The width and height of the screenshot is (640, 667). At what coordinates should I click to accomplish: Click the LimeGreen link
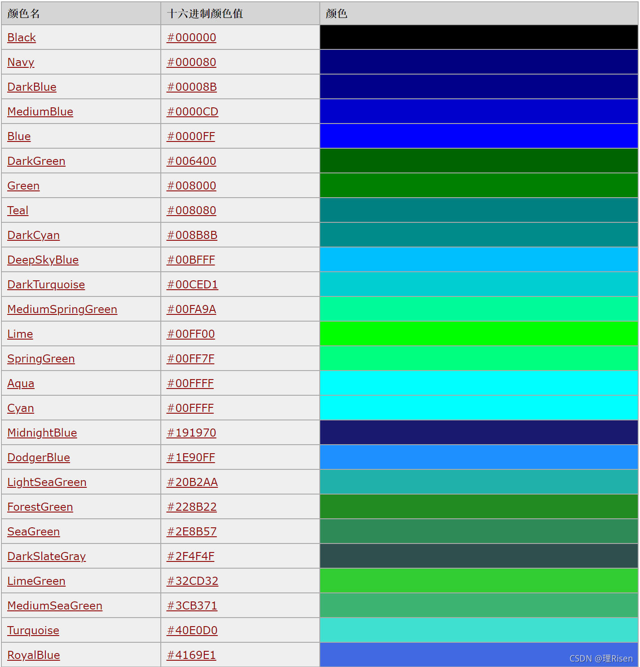tap(36, 581)
